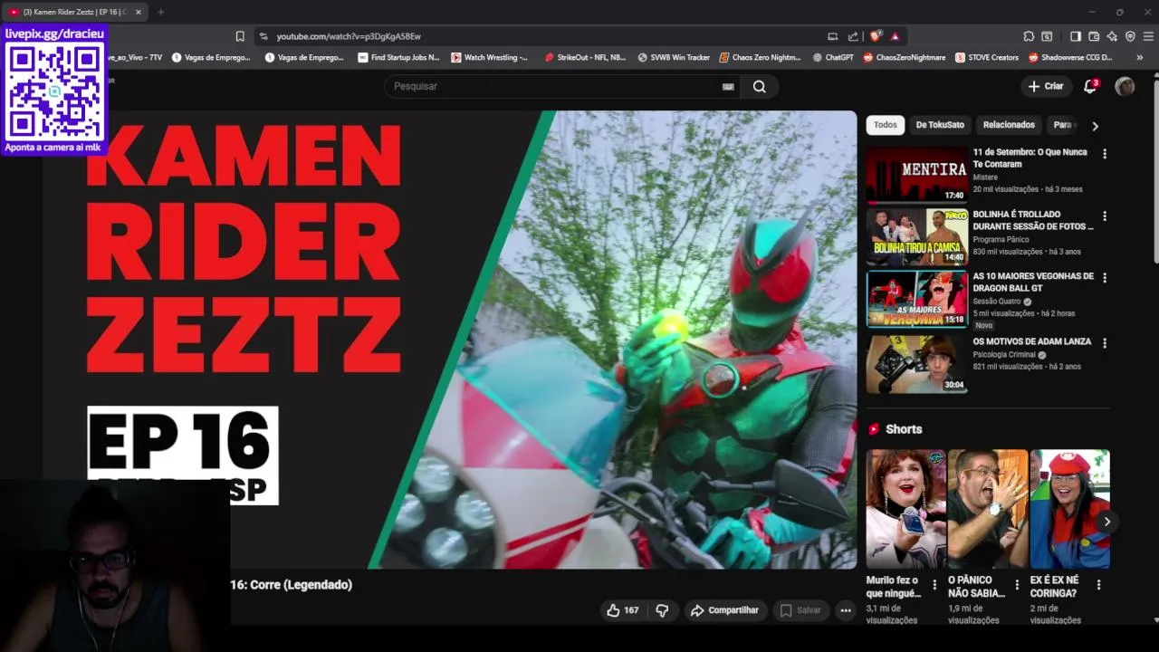Like the video with thumbs up 167
The width and height of the screenshot is (1159, 652).
pos(623,610)
